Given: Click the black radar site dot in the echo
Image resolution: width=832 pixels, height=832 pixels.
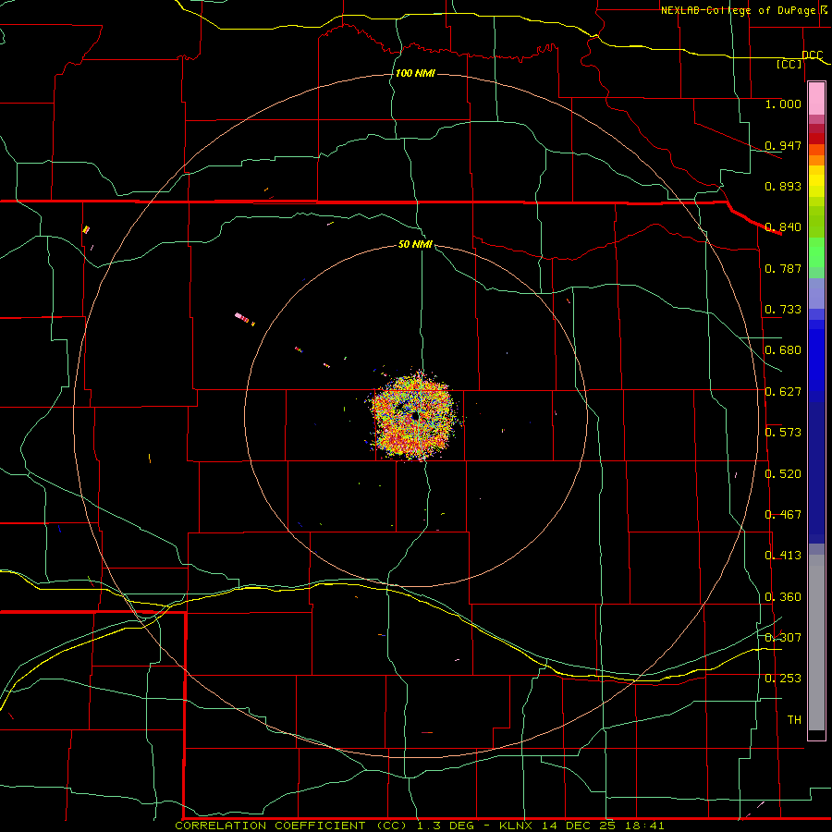Looking at the screenshot, I should click(x=415, y=417).
